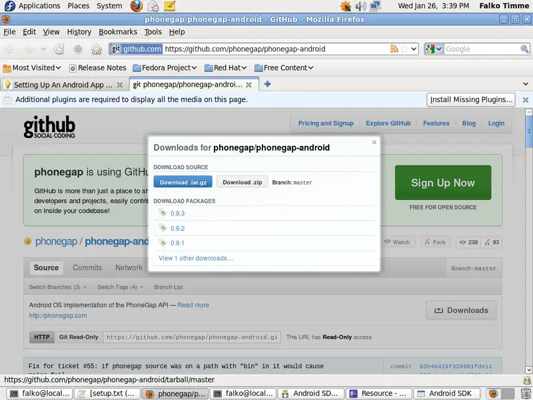Switch to the Android SDK taskbar window
Image resolution: width=533 pixels, height=400 pixels.
[x=446, y=393]
